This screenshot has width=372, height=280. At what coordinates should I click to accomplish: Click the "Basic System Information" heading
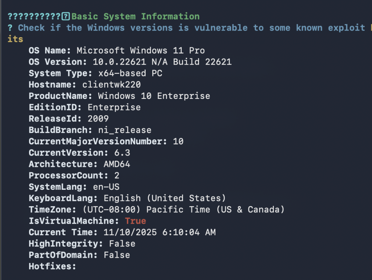136,16
